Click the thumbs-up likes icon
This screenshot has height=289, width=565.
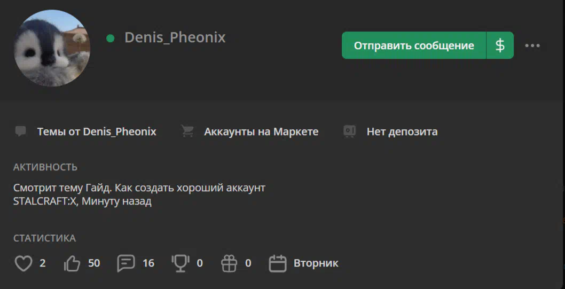pyautogui.click(x=72, y=263)
